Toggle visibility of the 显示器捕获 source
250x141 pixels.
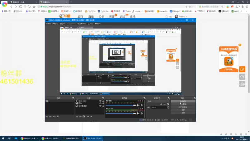point(100,106)
